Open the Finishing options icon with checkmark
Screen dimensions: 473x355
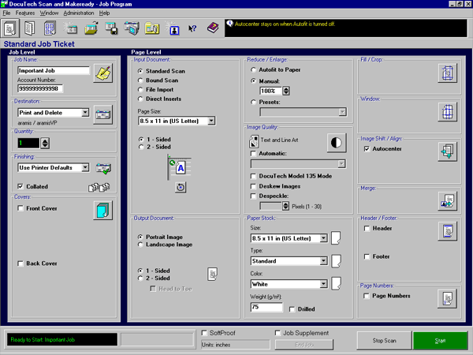tap(103, 168)
